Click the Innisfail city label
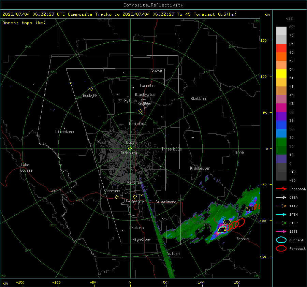This screenshot has width=307, height=287. click(137, 124)
